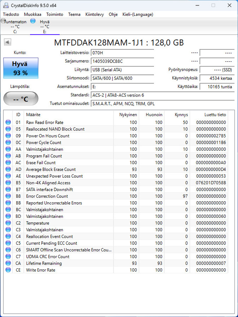Viewport: 238px width, 317px height.
Task: Click the status orb of row ID AA
Action: 8,149
